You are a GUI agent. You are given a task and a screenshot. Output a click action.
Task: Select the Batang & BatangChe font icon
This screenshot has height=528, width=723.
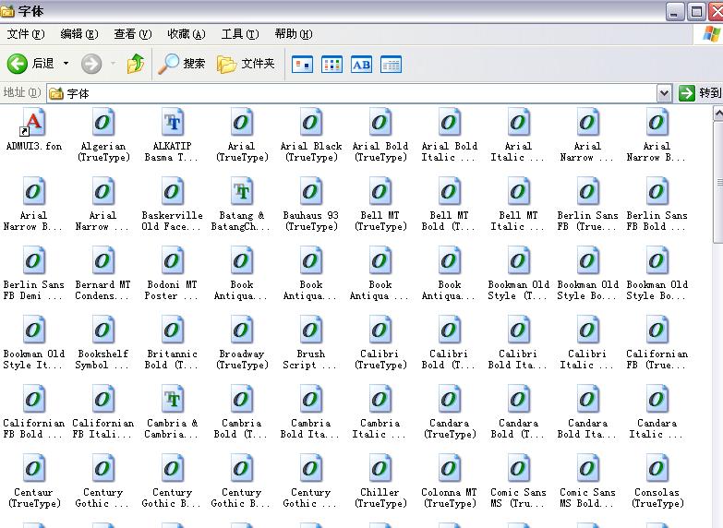click(242, 192)
